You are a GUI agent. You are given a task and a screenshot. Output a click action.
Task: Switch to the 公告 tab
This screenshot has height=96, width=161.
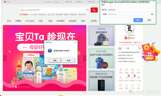pos(127,48)
